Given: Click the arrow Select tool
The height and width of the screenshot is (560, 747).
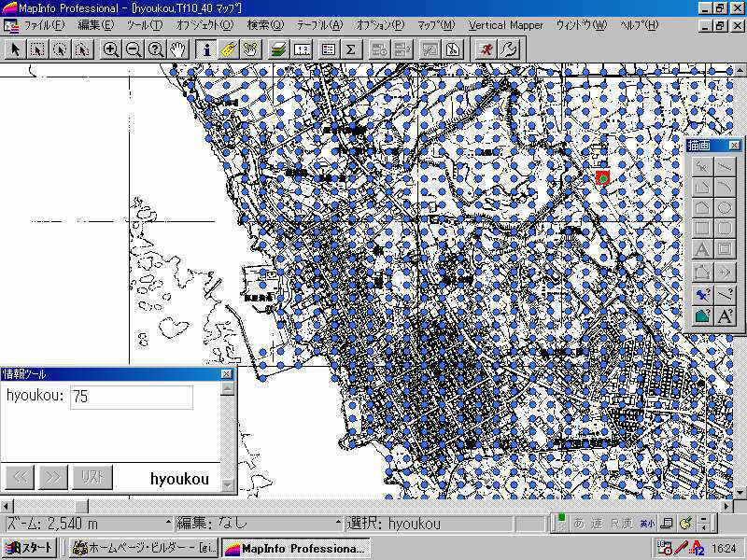Looking at the screenshot, I should pos(15,49).
